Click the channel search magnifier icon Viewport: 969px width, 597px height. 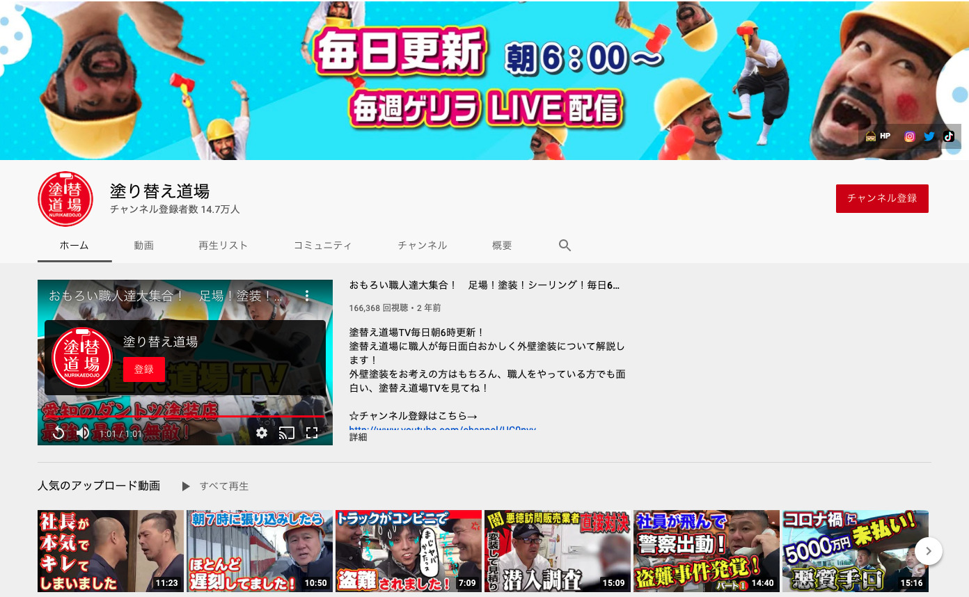coord(565,245)
